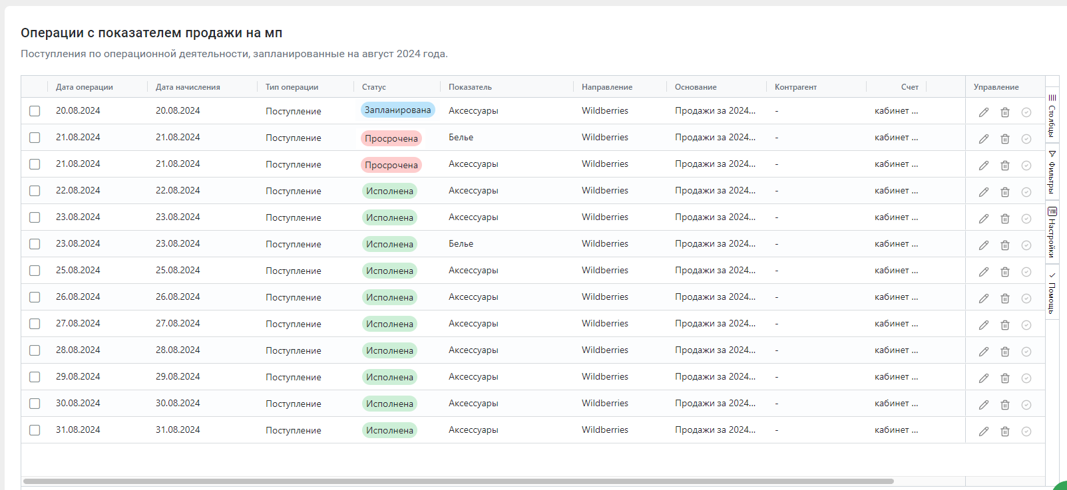This screenshot has height=490, width=1067.
Task: Select the 29.08.2024 row checkbox
Action: coord(35,377)
